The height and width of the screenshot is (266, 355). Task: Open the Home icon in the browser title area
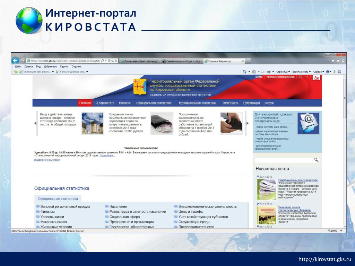click(x=333, y=61)
